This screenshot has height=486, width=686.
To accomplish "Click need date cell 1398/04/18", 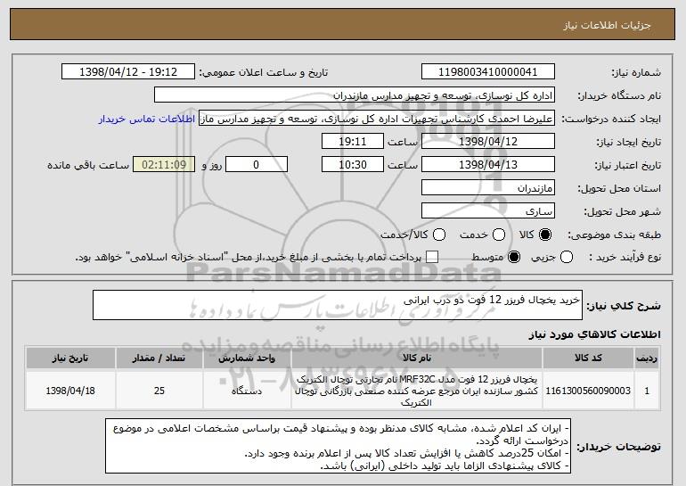I will (70, 391).
